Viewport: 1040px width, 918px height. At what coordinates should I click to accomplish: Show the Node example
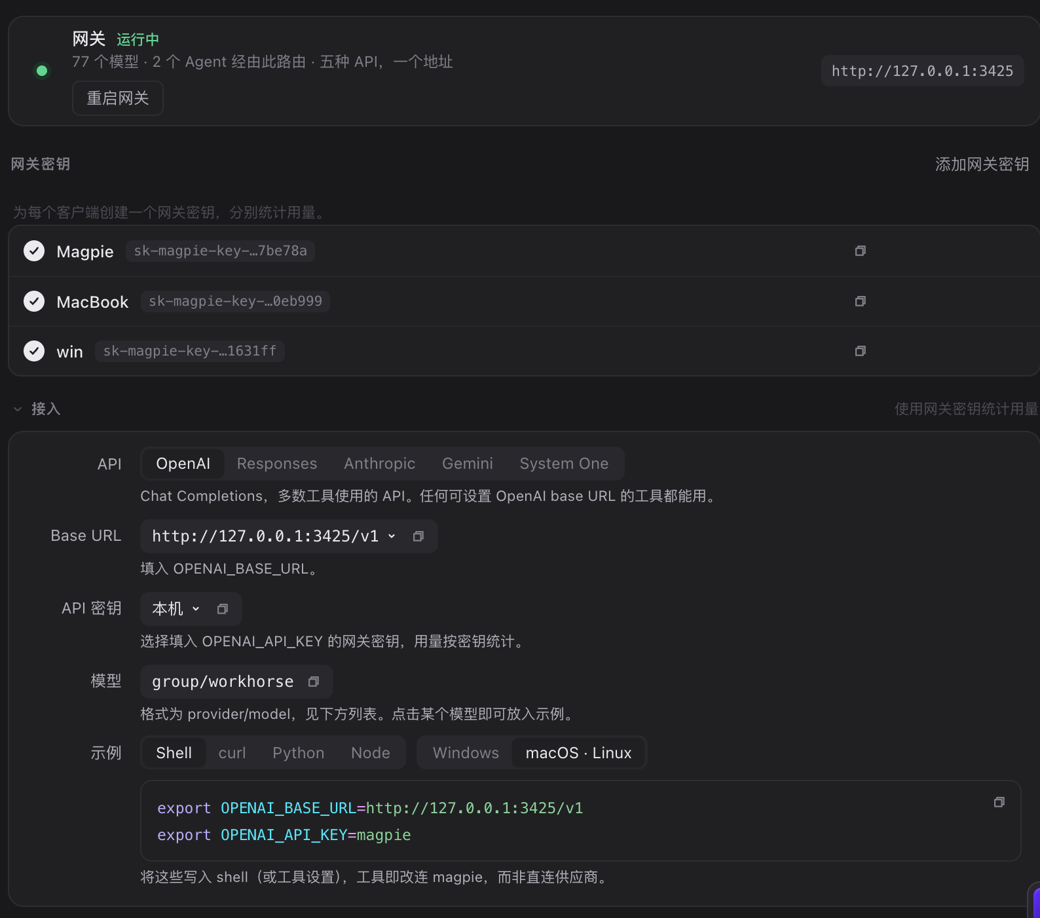(x=371, y=753)
